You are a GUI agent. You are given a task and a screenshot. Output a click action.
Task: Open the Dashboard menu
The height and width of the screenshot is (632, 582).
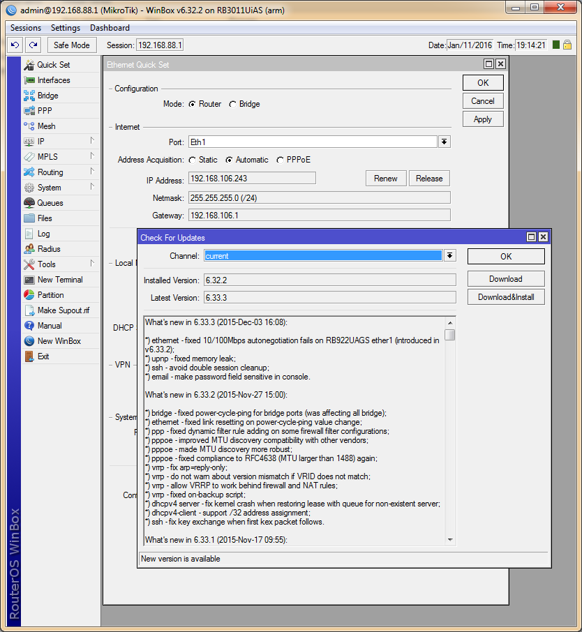(110, 28)
